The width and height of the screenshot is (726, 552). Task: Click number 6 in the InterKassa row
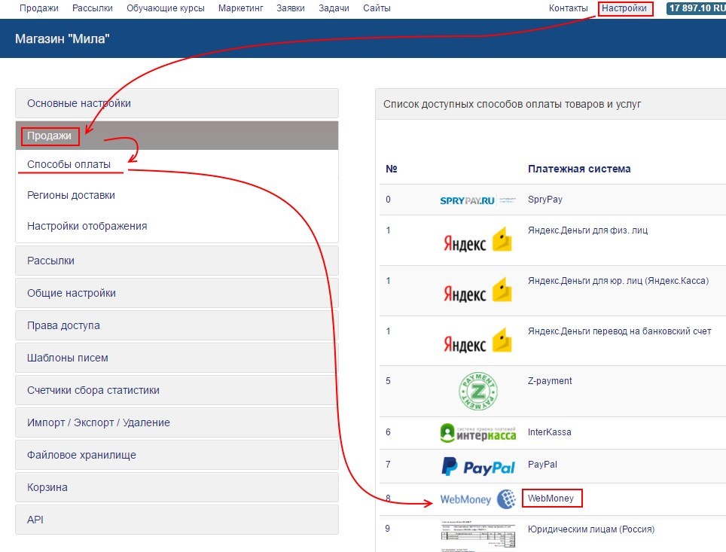(x=388, y=432)
